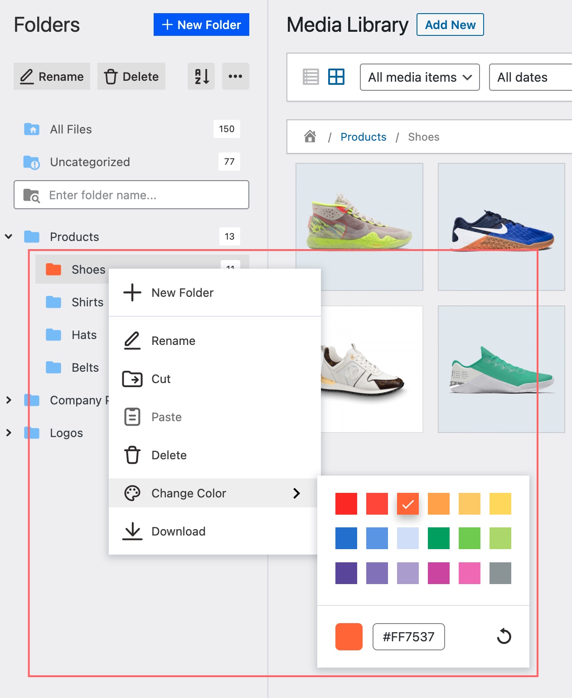This screenshot has width=572, height=698.
Task: Click the Hats folder icon
Action: [53, 334]
